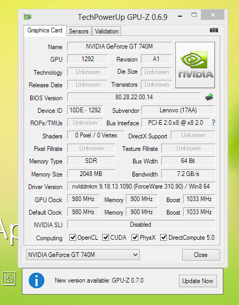Click the Pixel Fillrate field showing Unknown
The width and height of the screenshot is (239, 305).
[x=91, y=148]
